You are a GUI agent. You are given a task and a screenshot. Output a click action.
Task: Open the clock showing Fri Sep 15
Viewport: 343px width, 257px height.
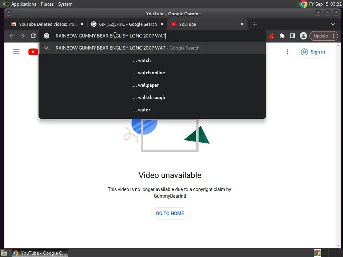[325, 4]
